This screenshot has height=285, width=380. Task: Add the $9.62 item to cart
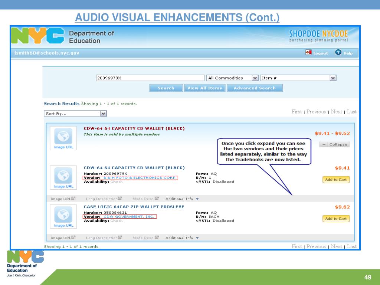click(x=336, y=219)
